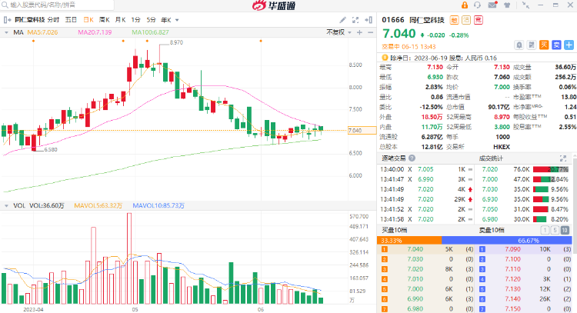Open the notes icon beside bell
The image size is (577, 313).
[x=532, y=45]
